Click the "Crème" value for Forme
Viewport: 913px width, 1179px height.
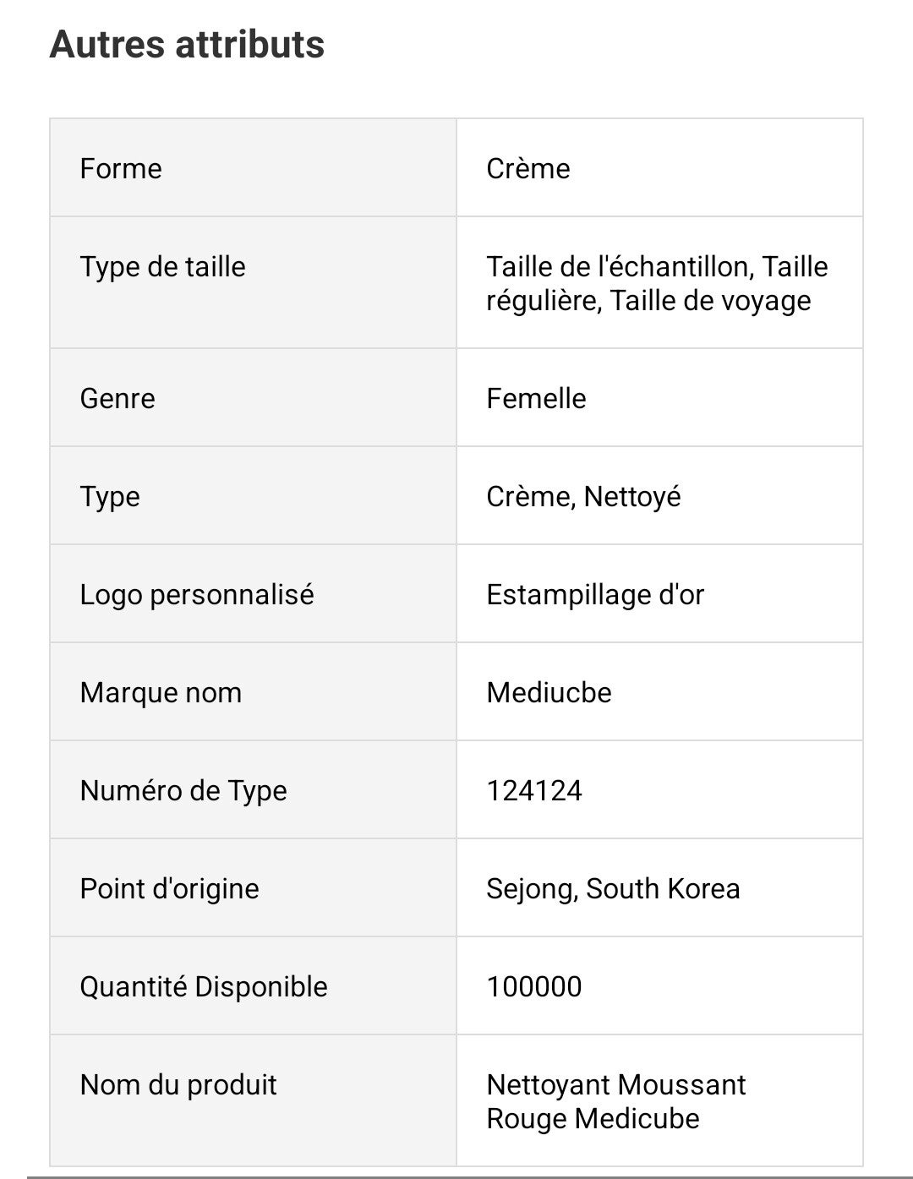tap(528, 169)
